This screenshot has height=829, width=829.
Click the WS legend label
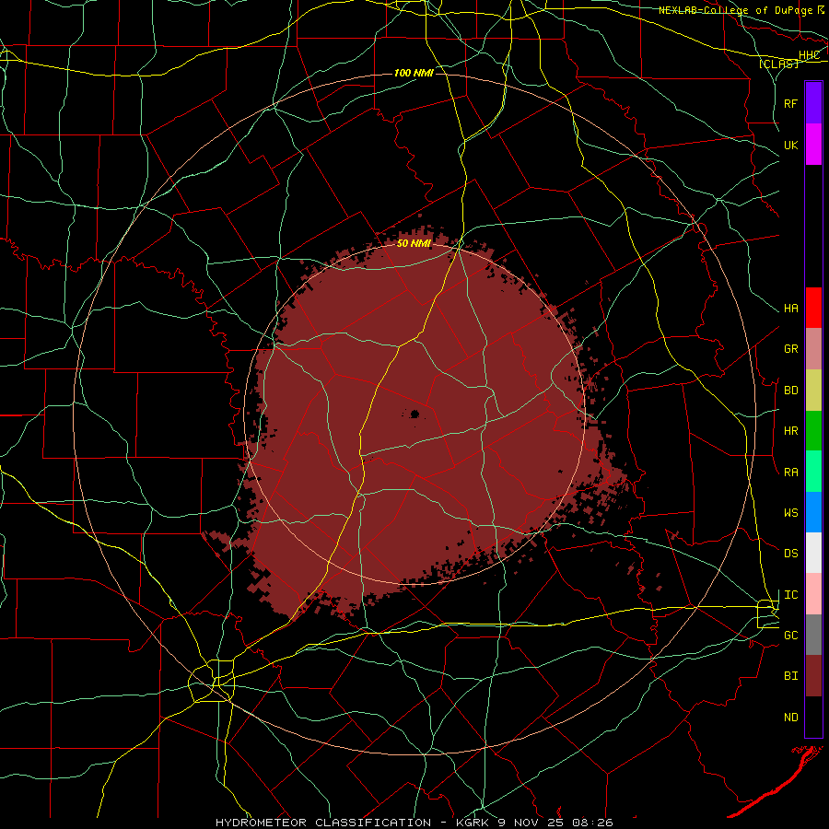point(791,513)
